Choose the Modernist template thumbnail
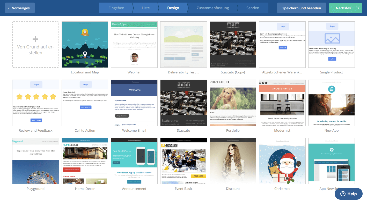Viewport: 367px width, 202px height. 282,103
